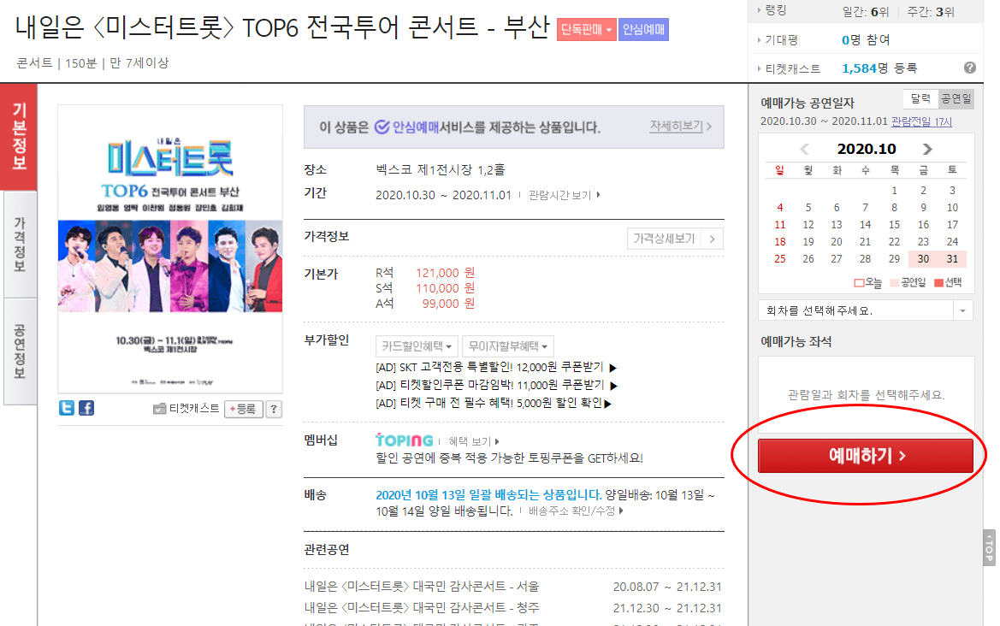Select October 31 on the calendar
The width and height of the screenshot is (1000, 626).
pos(952,259)
